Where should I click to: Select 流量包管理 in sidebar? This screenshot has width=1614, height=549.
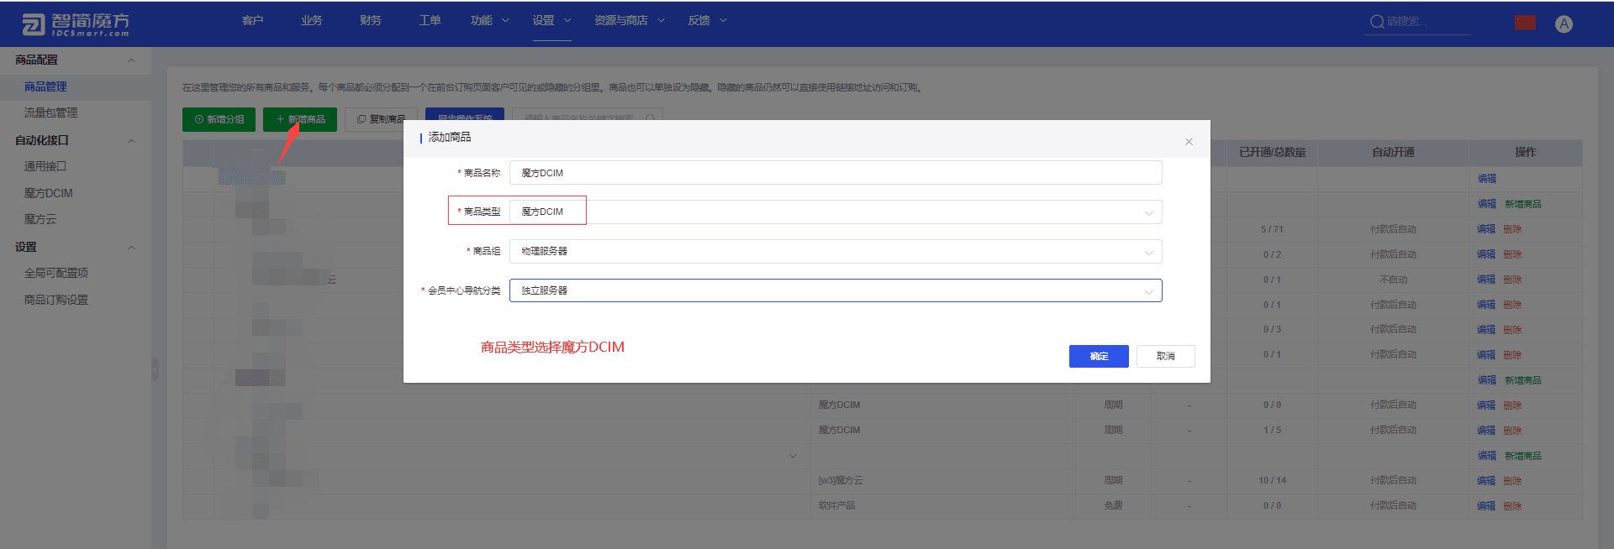[50, 112]
